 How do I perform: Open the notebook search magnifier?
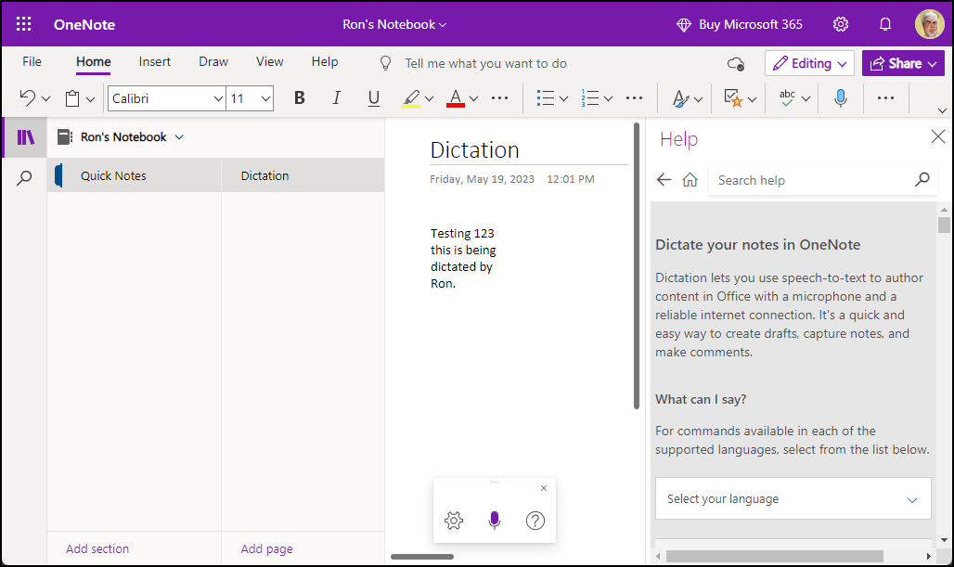pyautogui.click(x=24, y=178)
